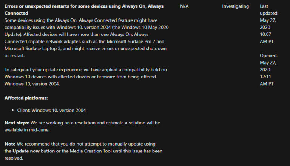Click the Client: Windows 10, version 2004 bullet item

tap(51, 111)
